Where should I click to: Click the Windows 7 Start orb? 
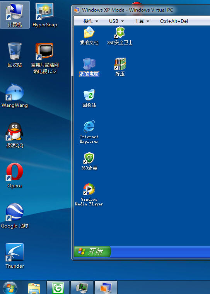[x=10, y=288]
